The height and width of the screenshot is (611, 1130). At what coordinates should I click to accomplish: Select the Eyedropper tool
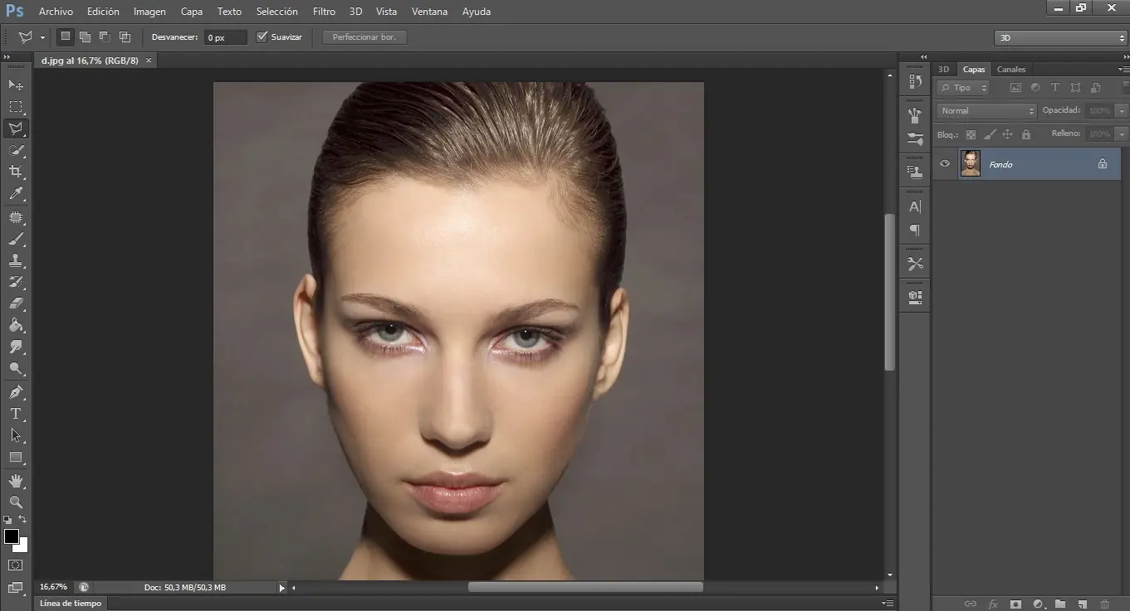(x=16, y=194)
